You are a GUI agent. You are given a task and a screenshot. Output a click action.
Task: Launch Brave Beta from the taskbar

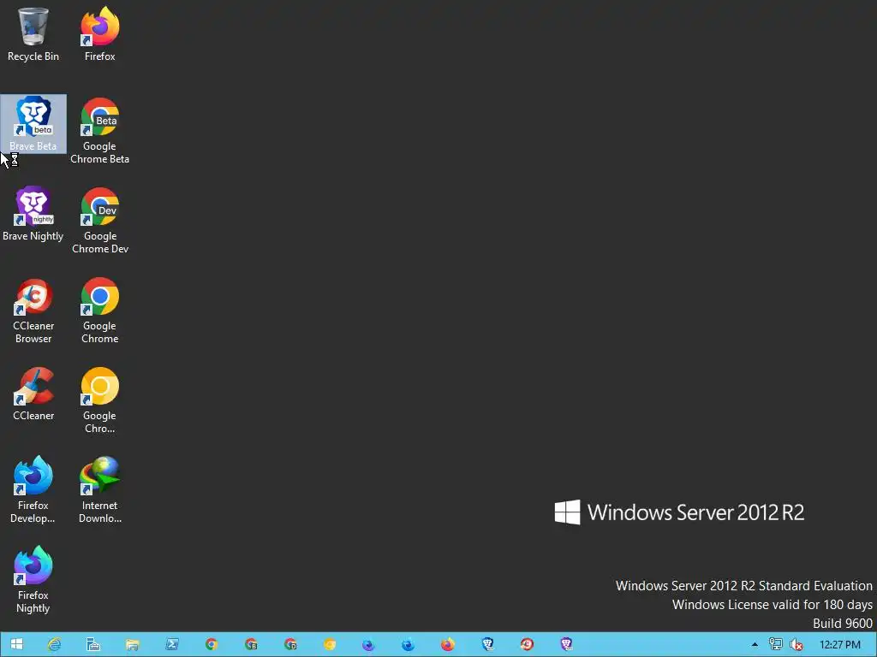tap(487, 644)
